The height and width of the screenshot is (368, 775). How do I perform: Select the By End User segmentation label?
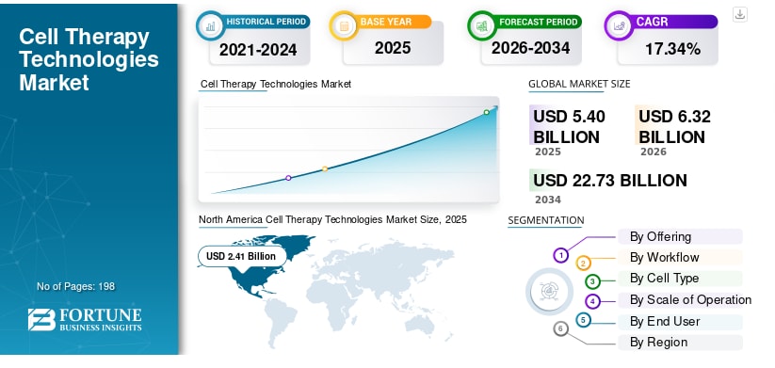click(x=665, y=322)
